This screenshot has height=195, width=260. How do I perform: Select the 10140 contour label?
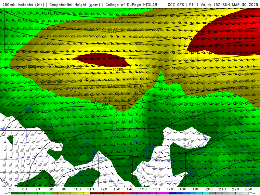coord(111,44)
